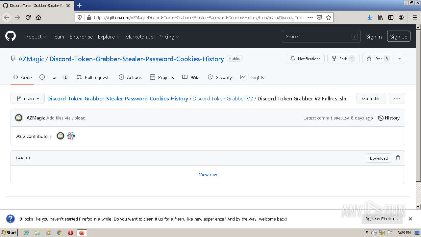This screenshot has width=421, height=237.
Task: Click the volume speaker tray icon
Action: click(374, 233)
